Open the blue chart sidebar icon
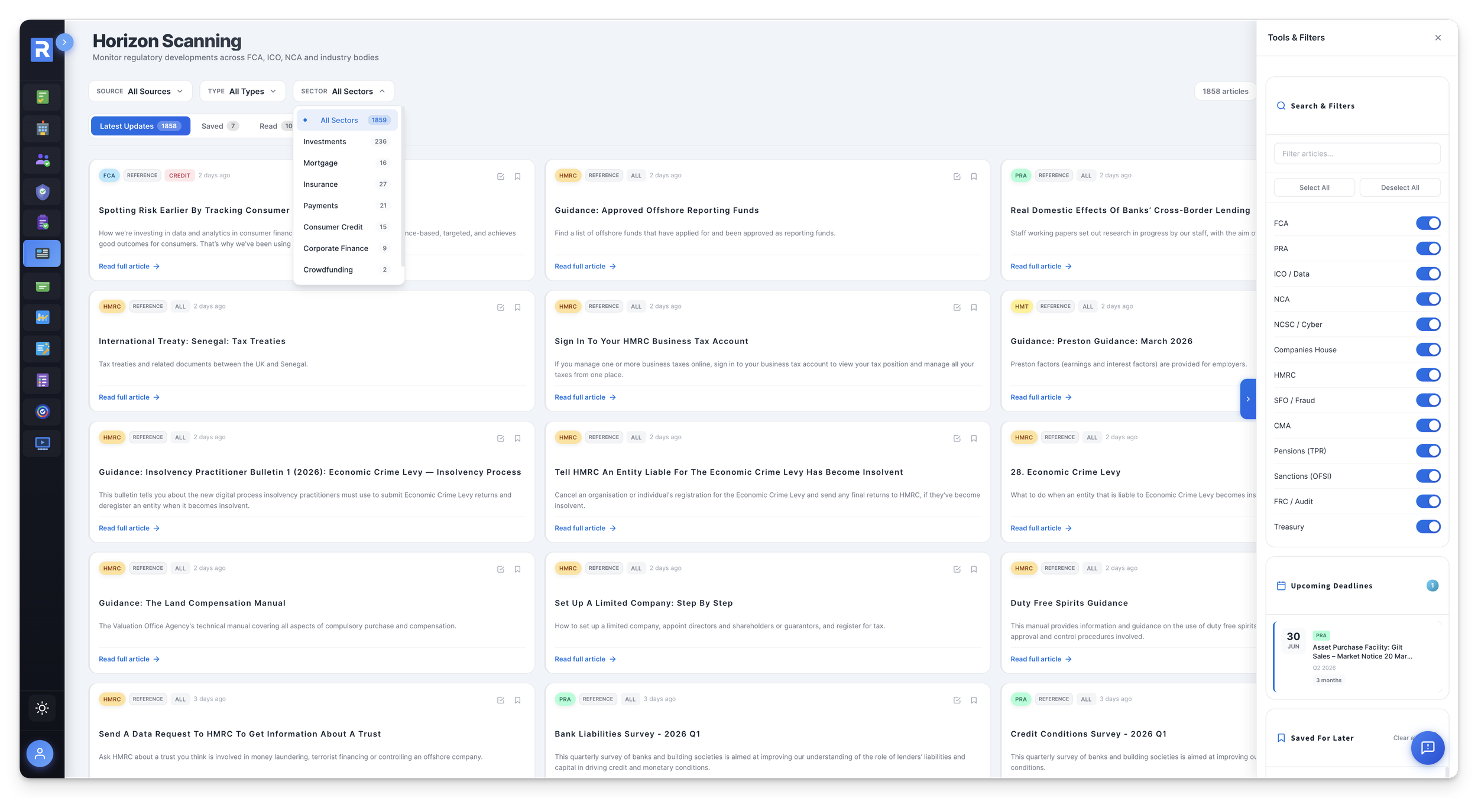 [42, 317]
